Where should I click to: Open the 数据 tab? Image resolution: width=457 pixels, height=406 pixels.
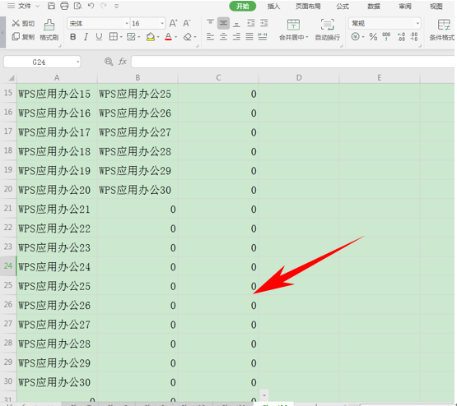coord(374,7)
